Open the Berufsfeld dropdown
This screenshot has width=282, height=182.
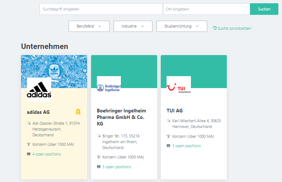pos(89,26)
